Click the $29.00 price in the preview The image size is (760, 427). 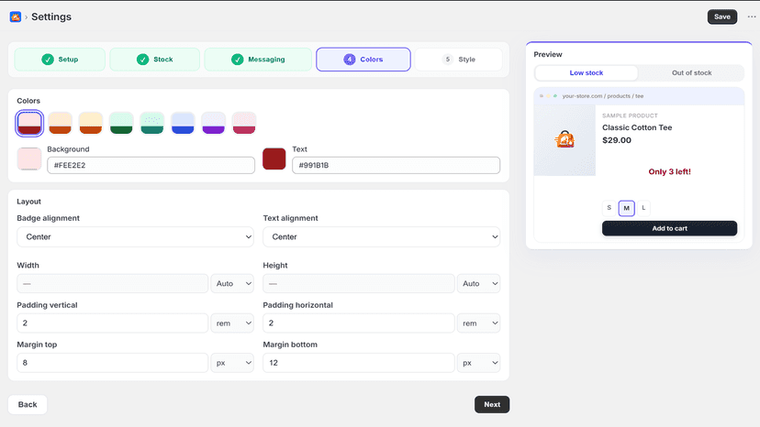coord(617,140)
